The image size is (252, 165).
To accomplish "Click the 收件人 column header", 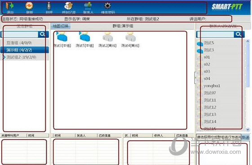I will point(164,135).
